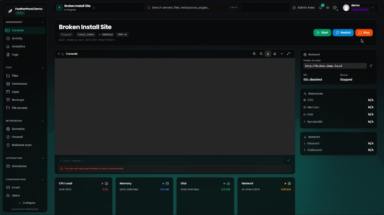Click the console history icon
384x215 pixels.
[x=254, y=54]
